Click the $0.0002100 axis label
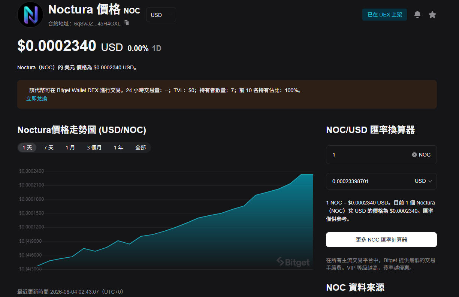Image resolution: width=459 pixels, height=297 pixels. pyautogui.click(x=31, y=185)
